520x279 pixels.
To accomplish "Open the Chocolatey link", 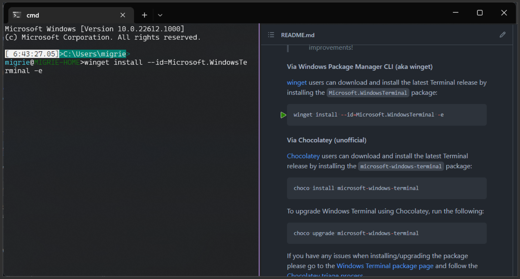I will coord(303,156).
